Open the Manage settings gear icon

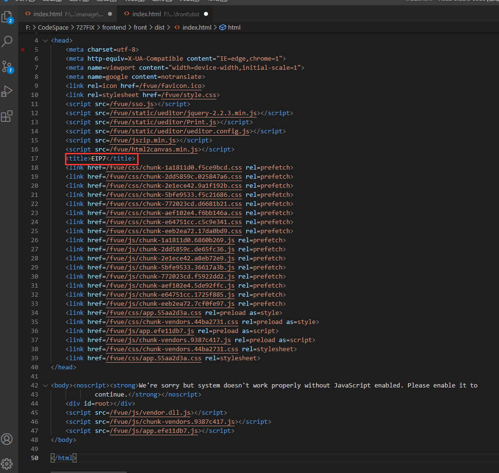click(8, 463)
